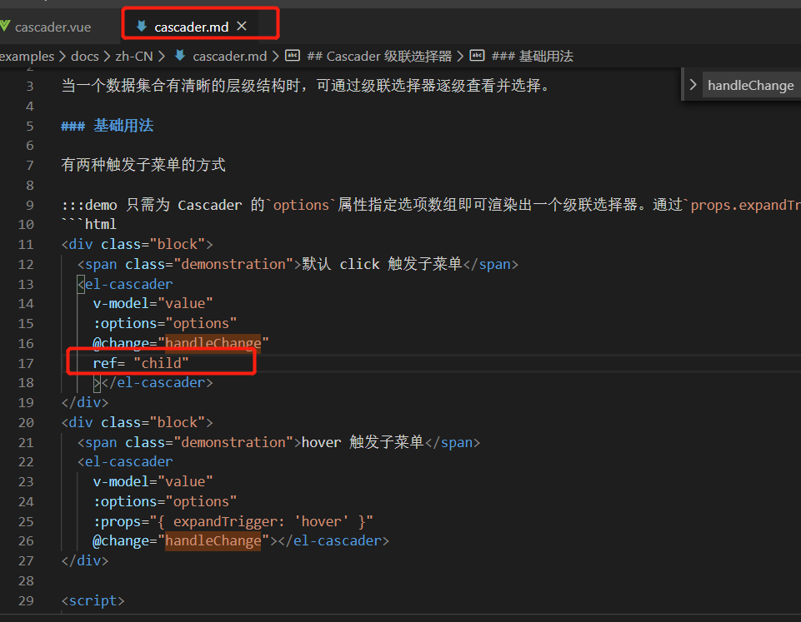
Task: Click 'v-model="value"' on line 23
Action: [153, 481]
